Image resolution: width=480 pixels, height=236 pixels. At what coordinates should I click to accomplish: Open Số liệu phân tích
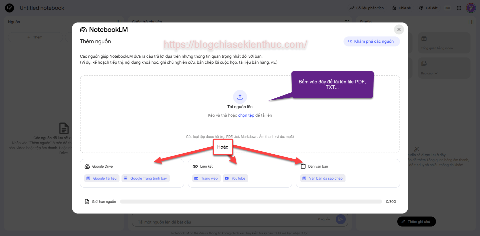tap(366, 8)
